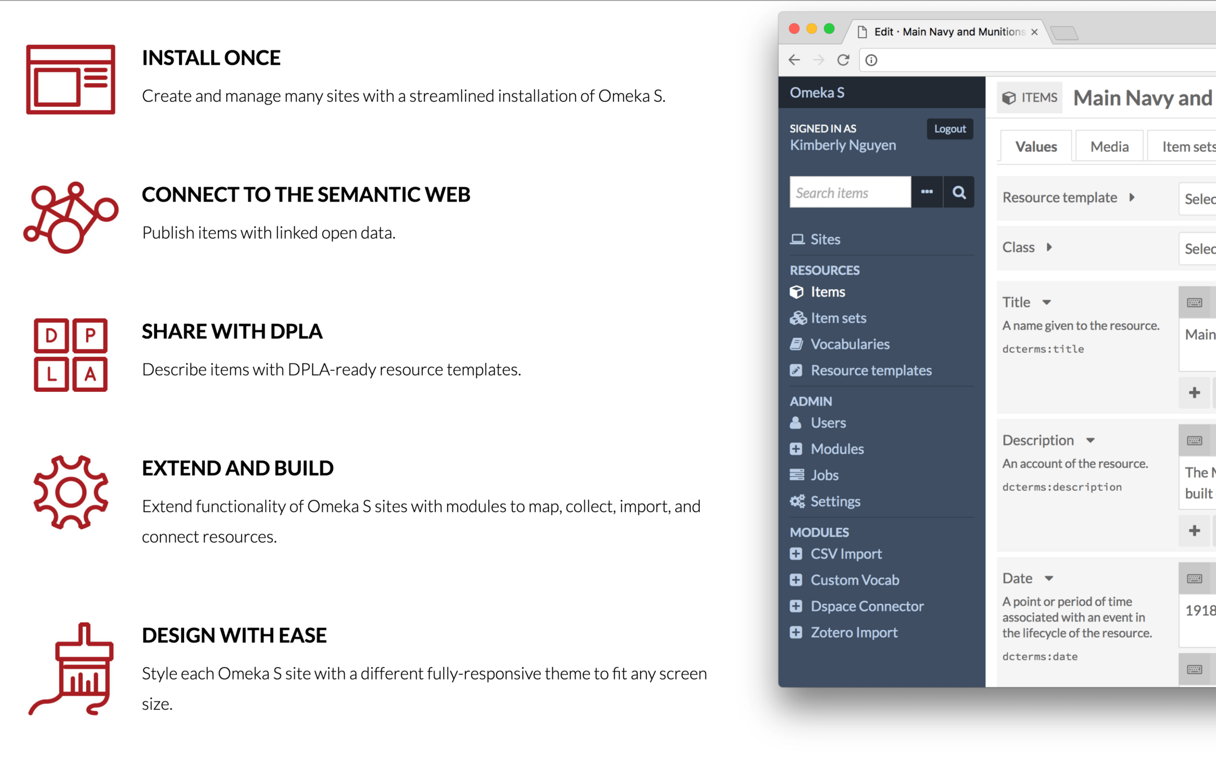Open advanced search ellipsis button

tap(927, 193)
